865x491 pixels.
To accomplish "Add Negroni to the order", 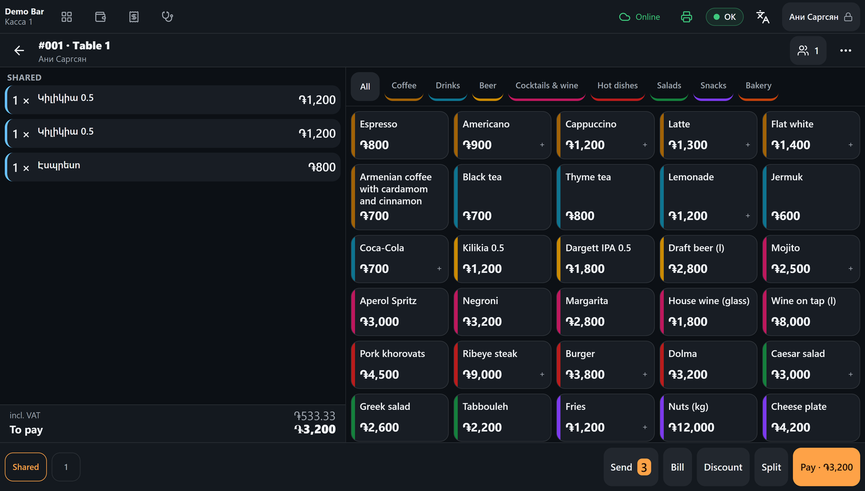I will click(503, 312).
